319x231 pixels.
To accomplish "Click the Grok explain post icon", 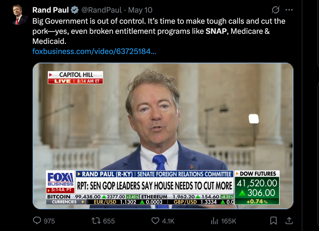I will (275, 10).
